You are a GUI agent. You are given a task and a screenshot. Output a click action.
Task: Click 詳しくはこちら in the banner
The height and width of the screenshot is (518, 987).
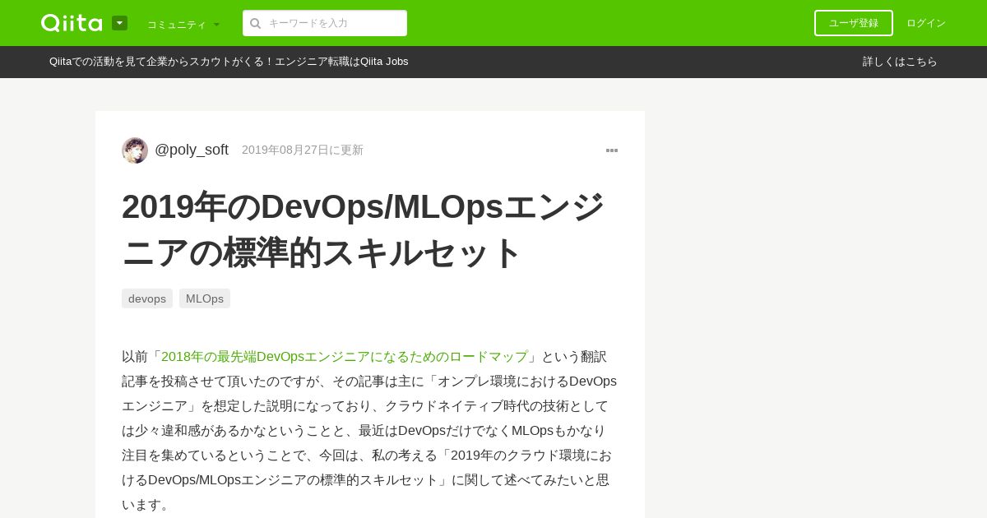coord(900,62)
